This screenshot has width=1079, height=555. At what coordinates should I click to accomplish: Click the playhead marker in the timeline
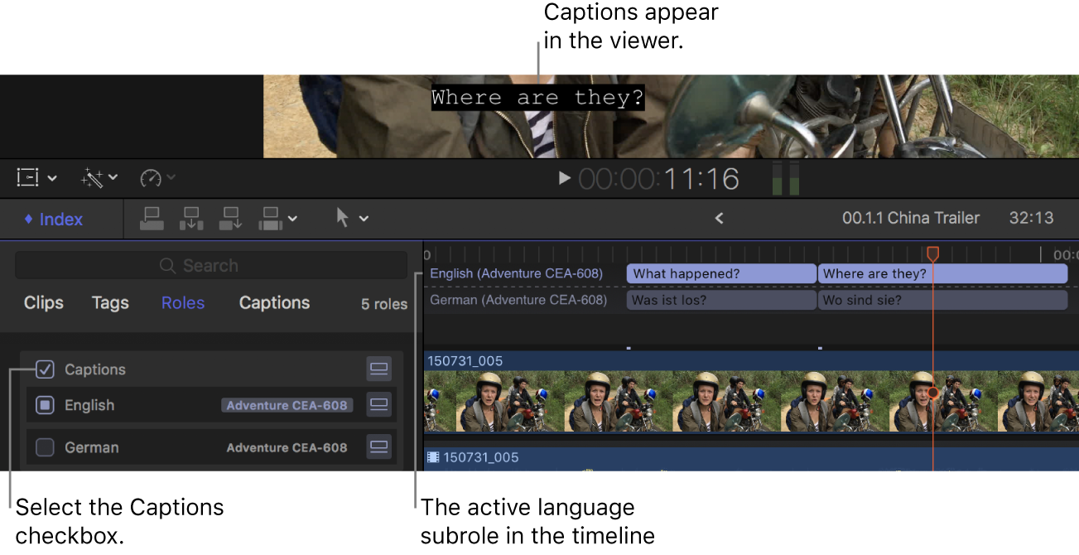tap(934, 253)
